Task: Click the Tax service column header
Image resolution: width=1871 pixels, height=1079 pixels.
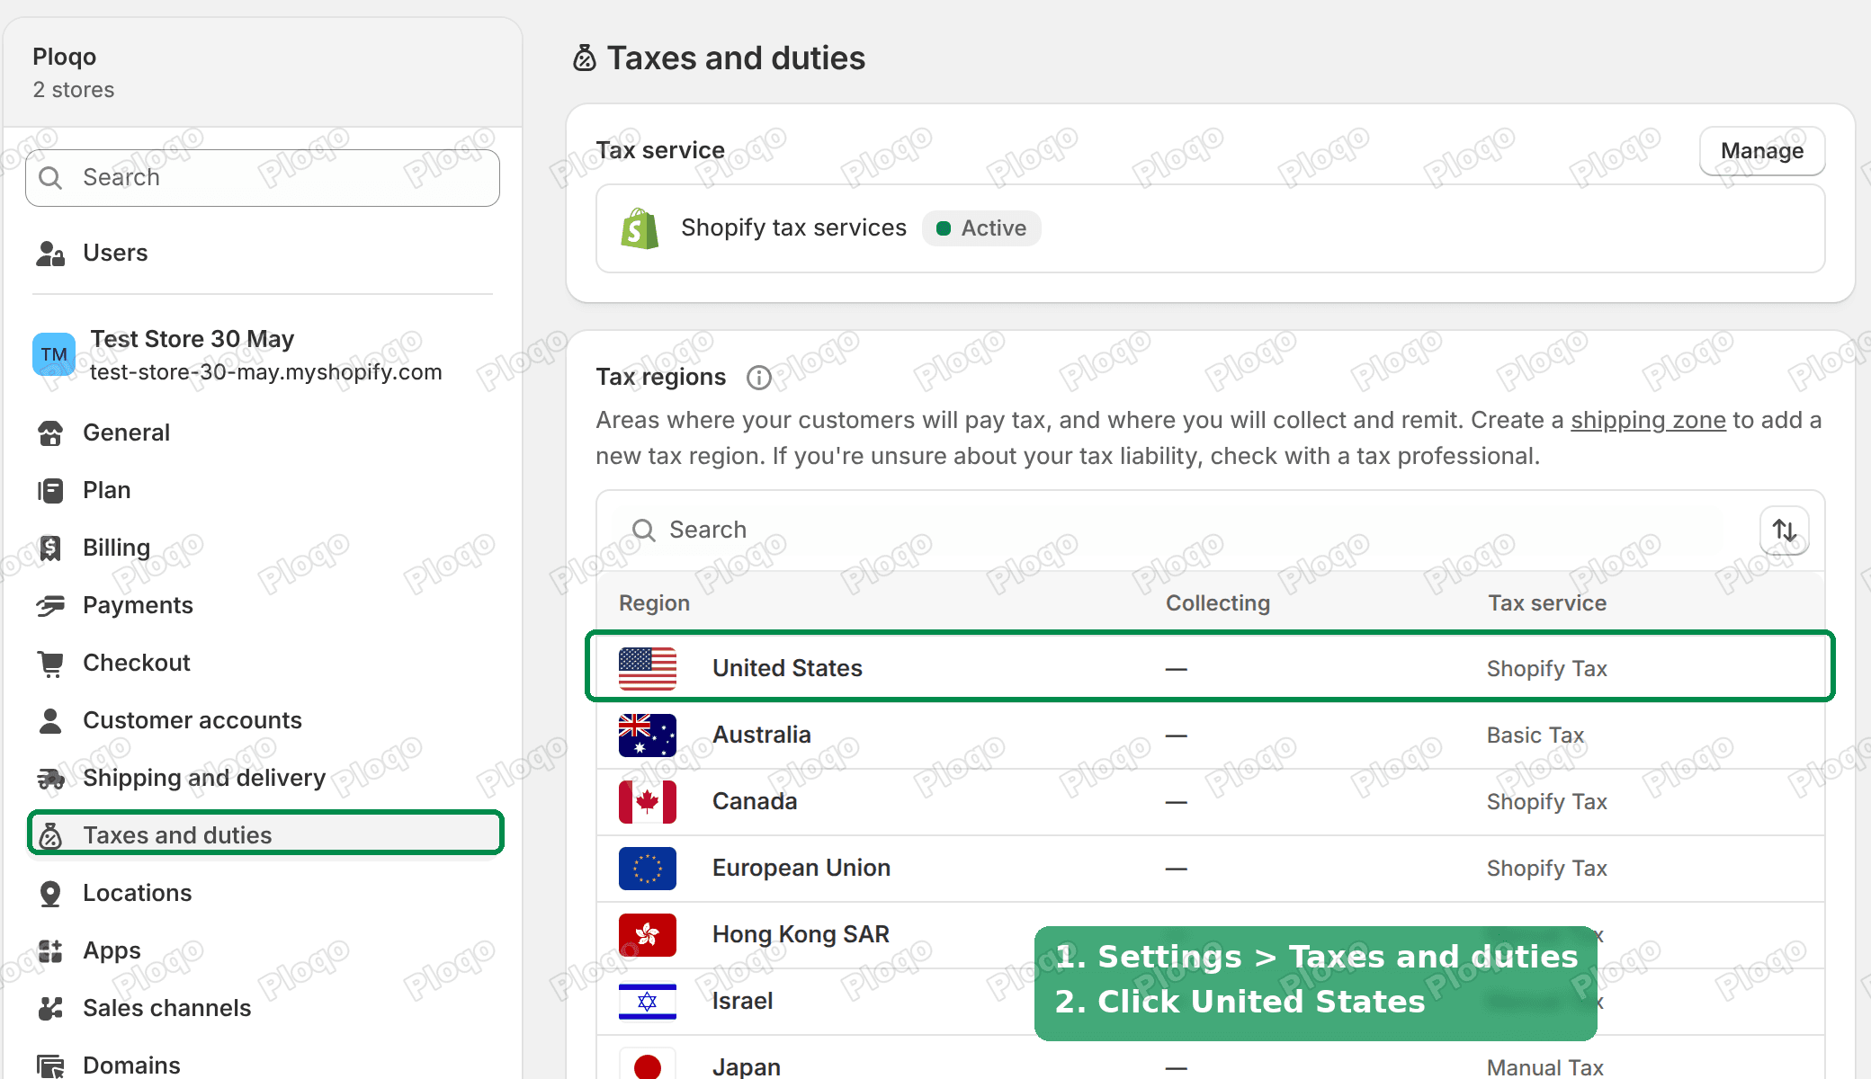Action: 1547,604
